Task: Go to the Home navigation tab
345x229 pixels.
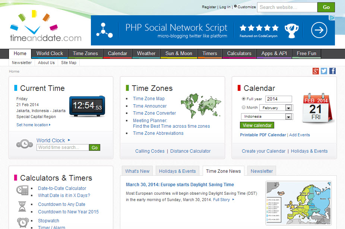Action: point(20,54)
